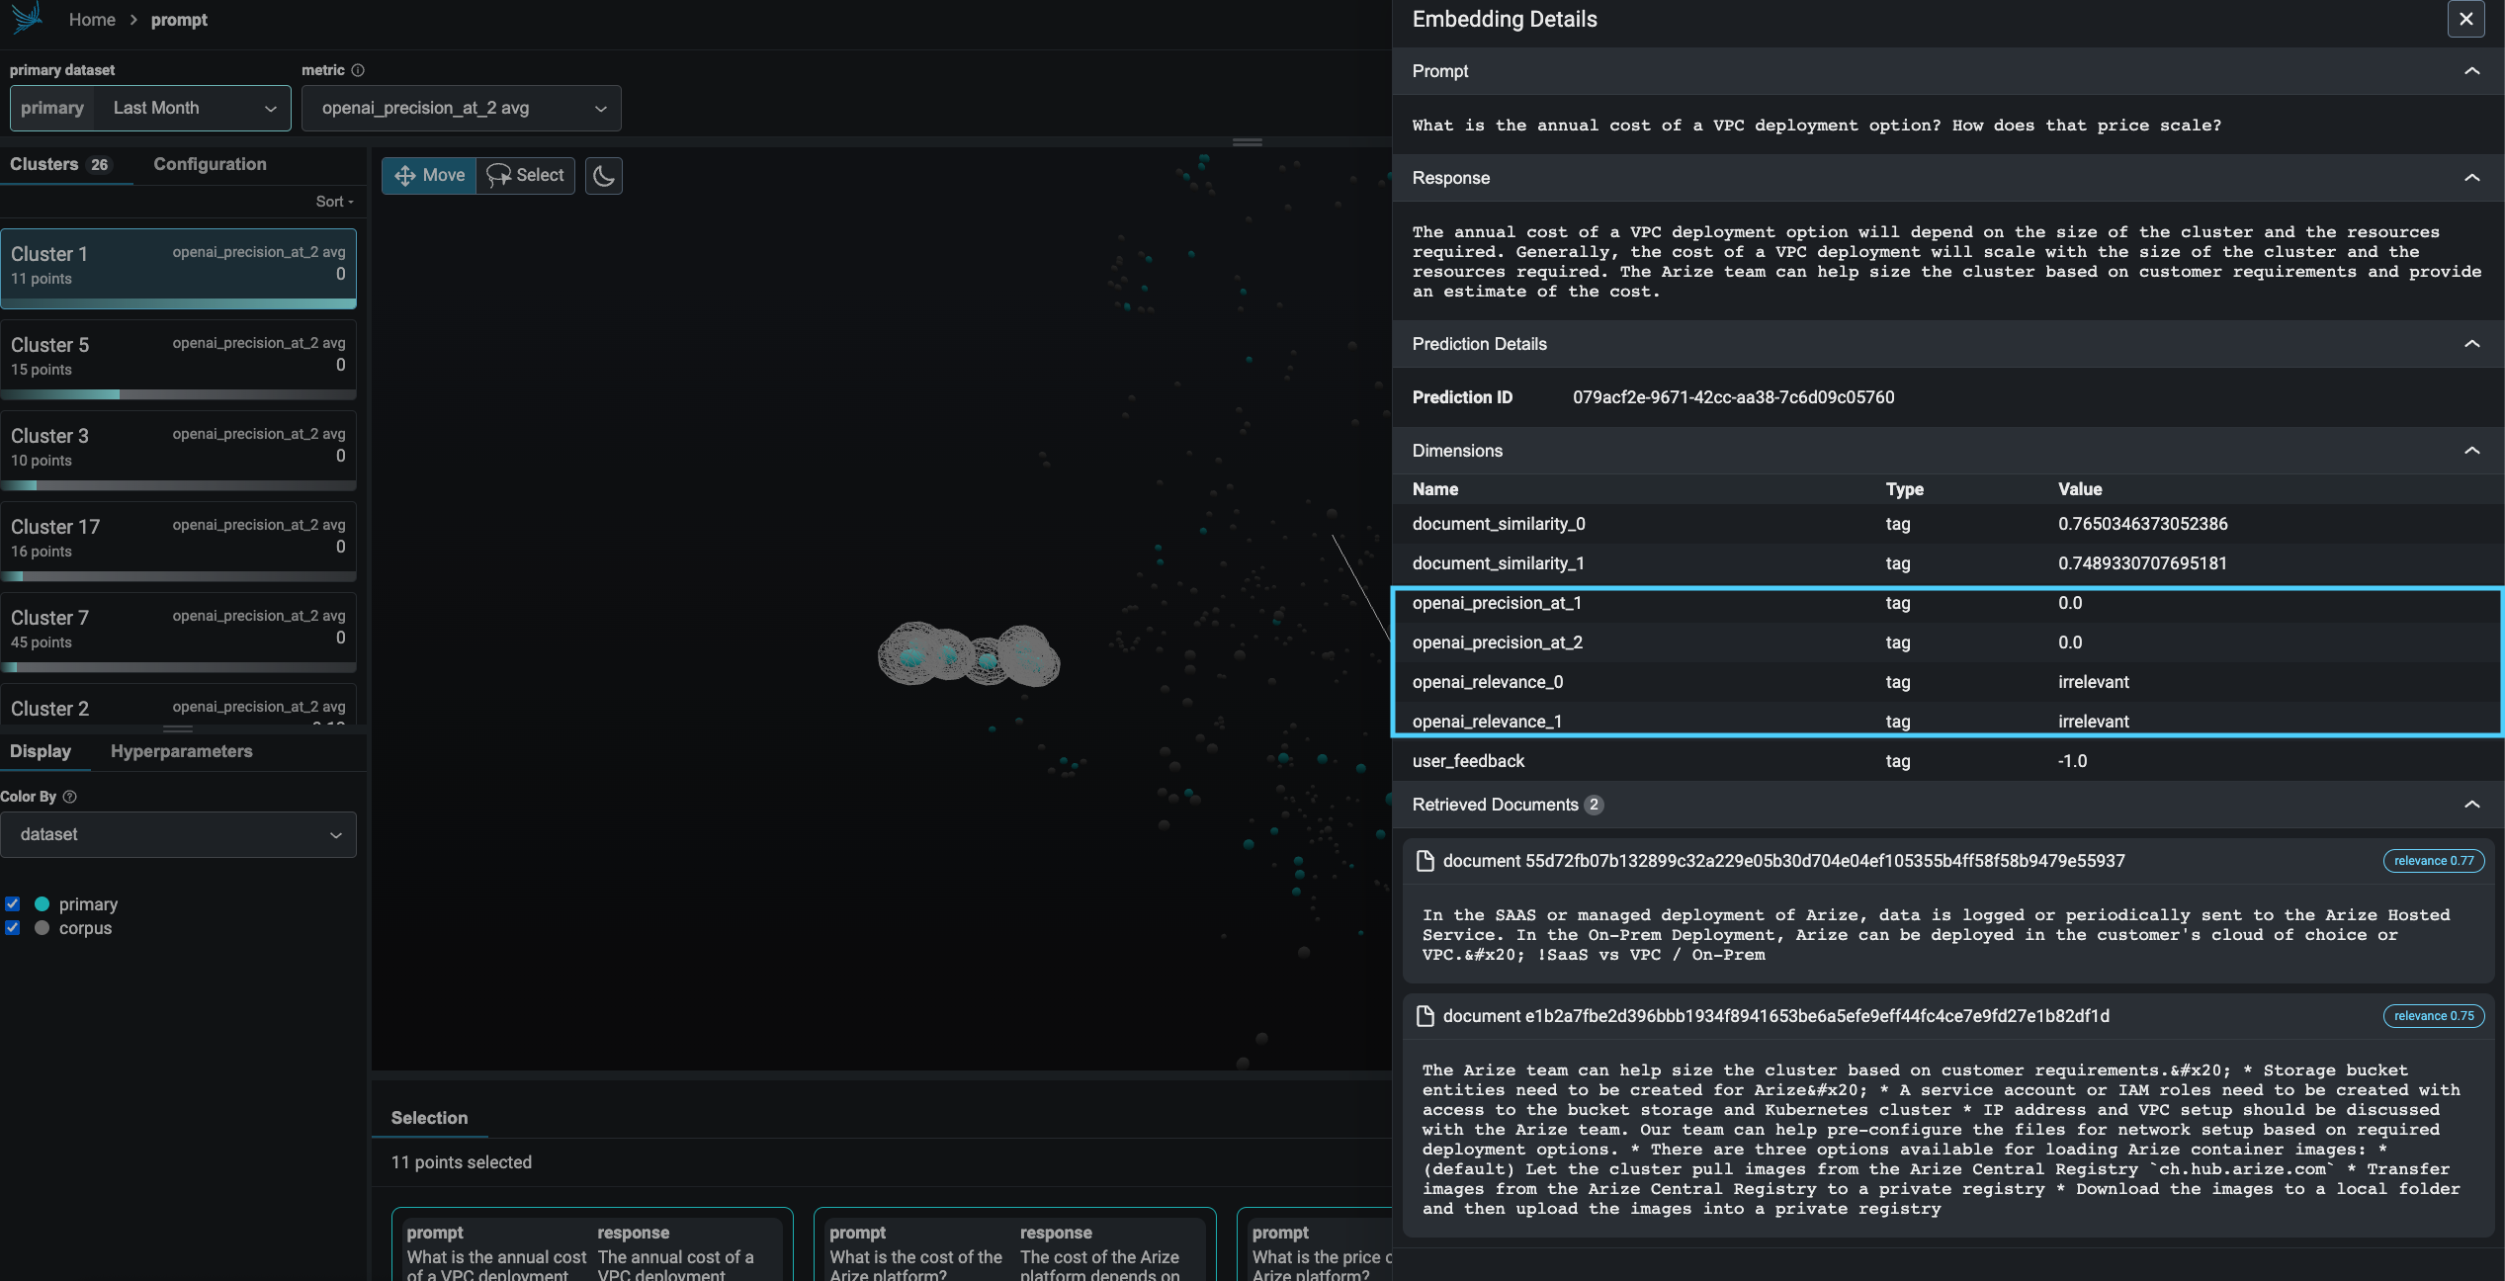The height and width of the screenshot is (1281, 2505).
Task: Click Cluster 5 proportion bar
Action: click(178, 395)
